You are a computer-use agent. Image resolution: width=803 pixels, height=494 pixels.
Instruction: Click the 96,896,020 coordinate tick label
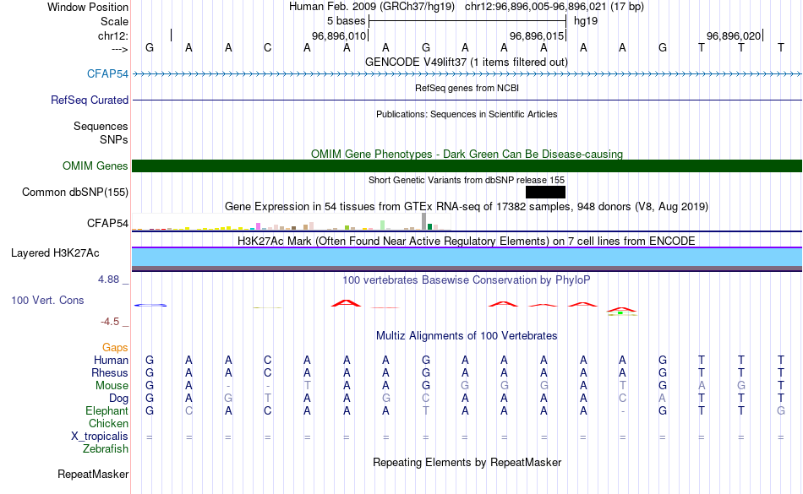point(734,35)
